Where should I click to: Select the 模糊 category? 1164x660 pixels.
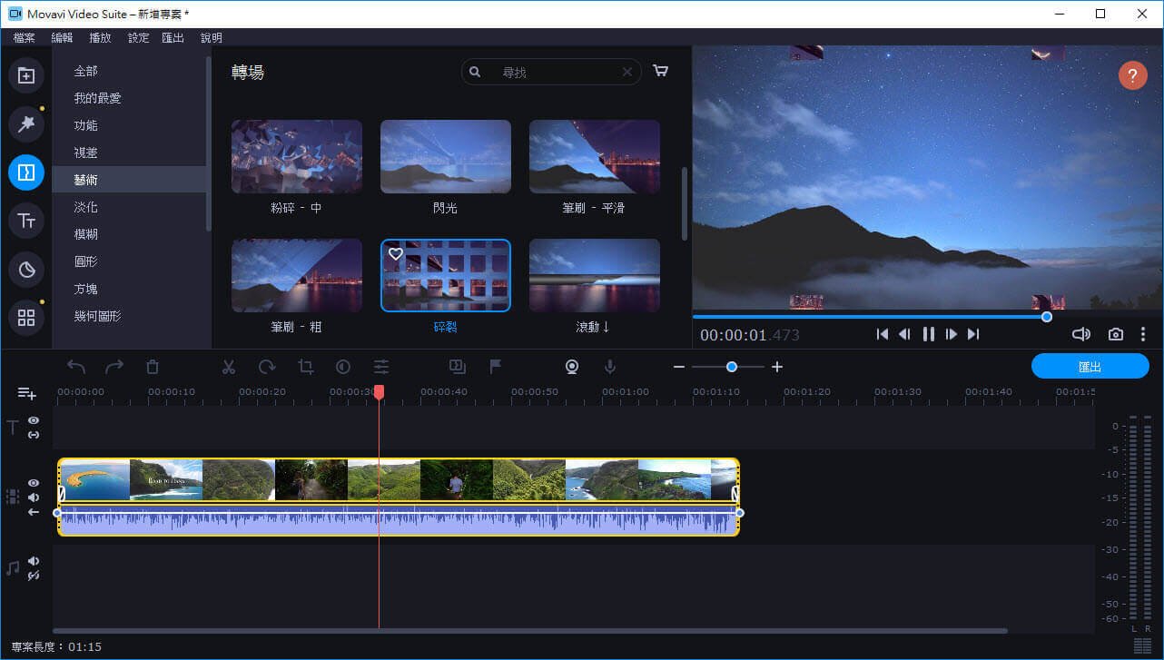tap(129, 234)
